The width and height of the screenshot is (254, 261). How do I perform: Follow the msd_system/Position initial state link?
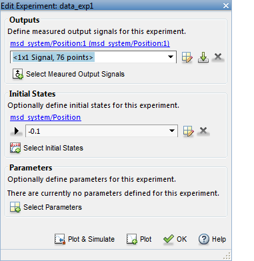point(45,117)
